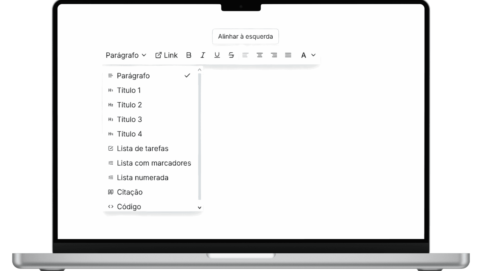Select Lista de tarefas option

click(142, 149)
